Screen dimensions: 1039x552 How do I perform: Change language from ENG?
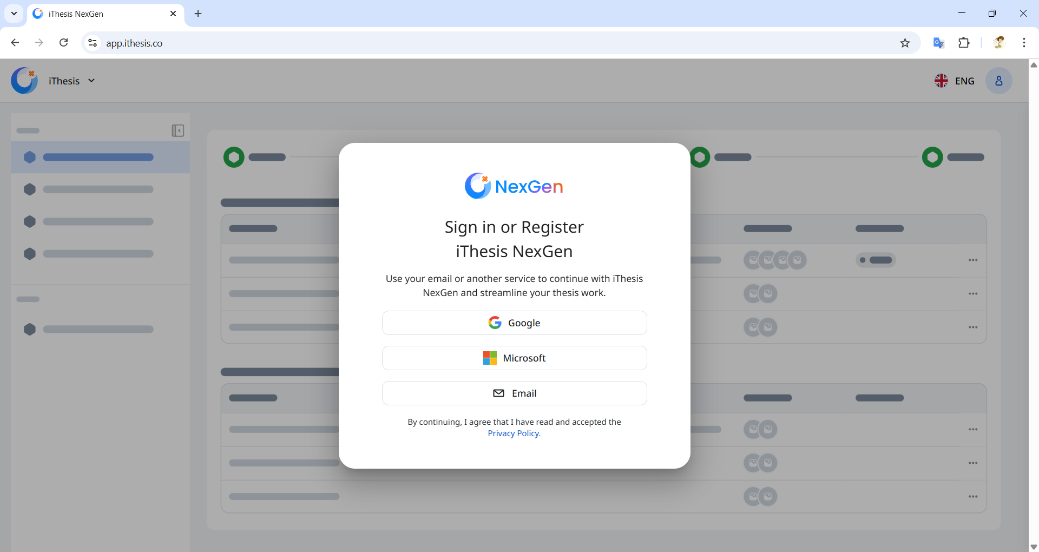(x=955, y=81)
